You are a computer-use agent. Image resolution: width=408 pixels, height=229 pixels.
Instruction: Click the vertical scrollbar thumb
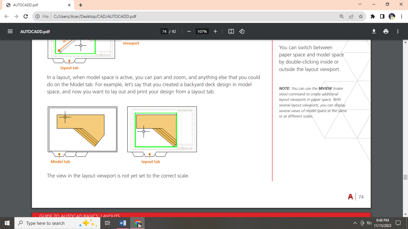pyautogui.click(x=405, y=177)
